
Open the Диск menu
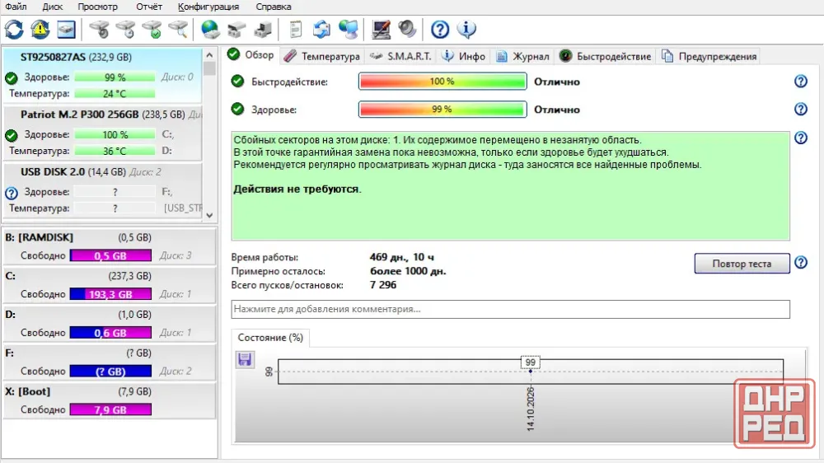coord(52,7)
